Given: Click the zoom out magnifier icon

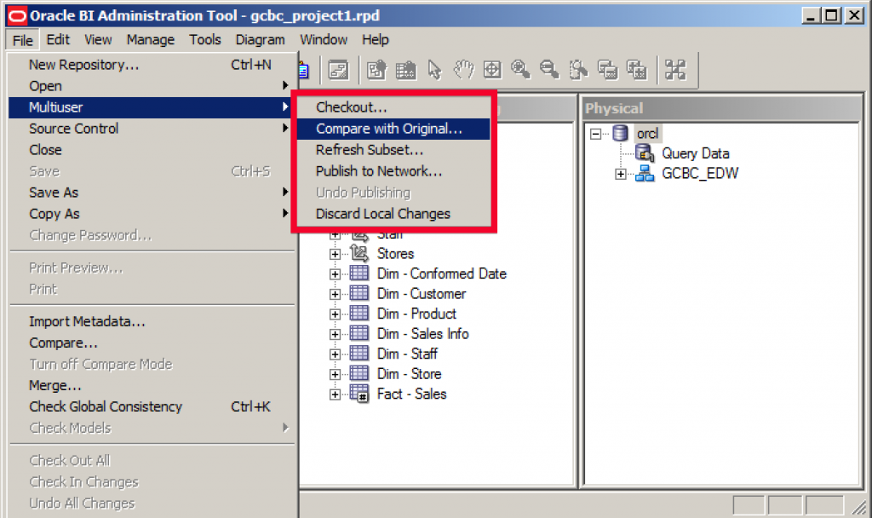Looking at the screenshot, I should click(549, 70).
